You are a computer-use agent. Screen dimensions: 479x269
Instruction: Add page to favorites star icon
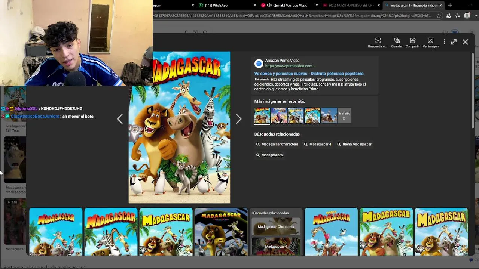pos(439,16)
